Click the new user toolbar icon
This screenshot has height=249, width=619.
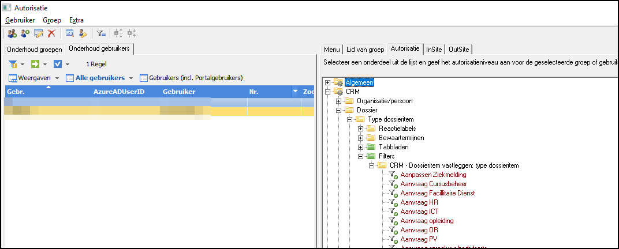tap(25, 34)
